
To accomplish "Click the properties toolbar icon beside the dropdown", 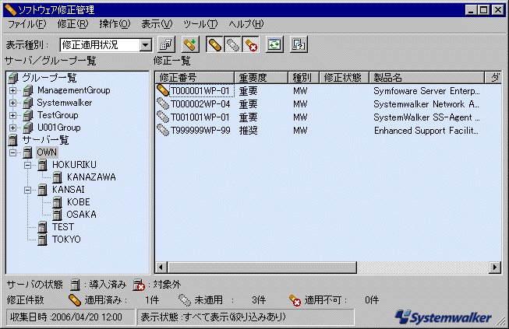I will pos(167,44).
